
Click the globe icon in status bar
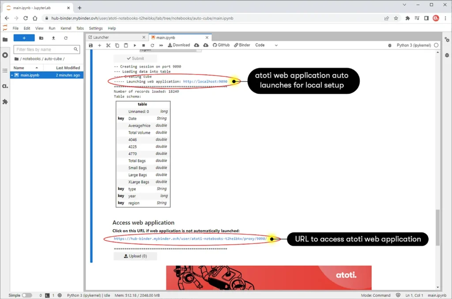coord(60,295)
